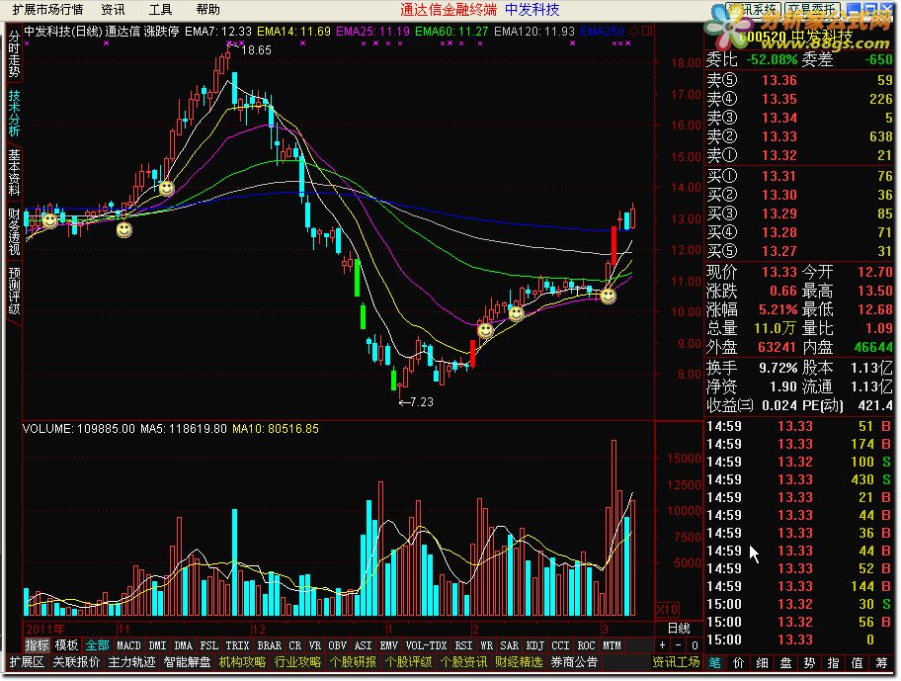Select the KDJ indicator

click(x=535, y=645)
